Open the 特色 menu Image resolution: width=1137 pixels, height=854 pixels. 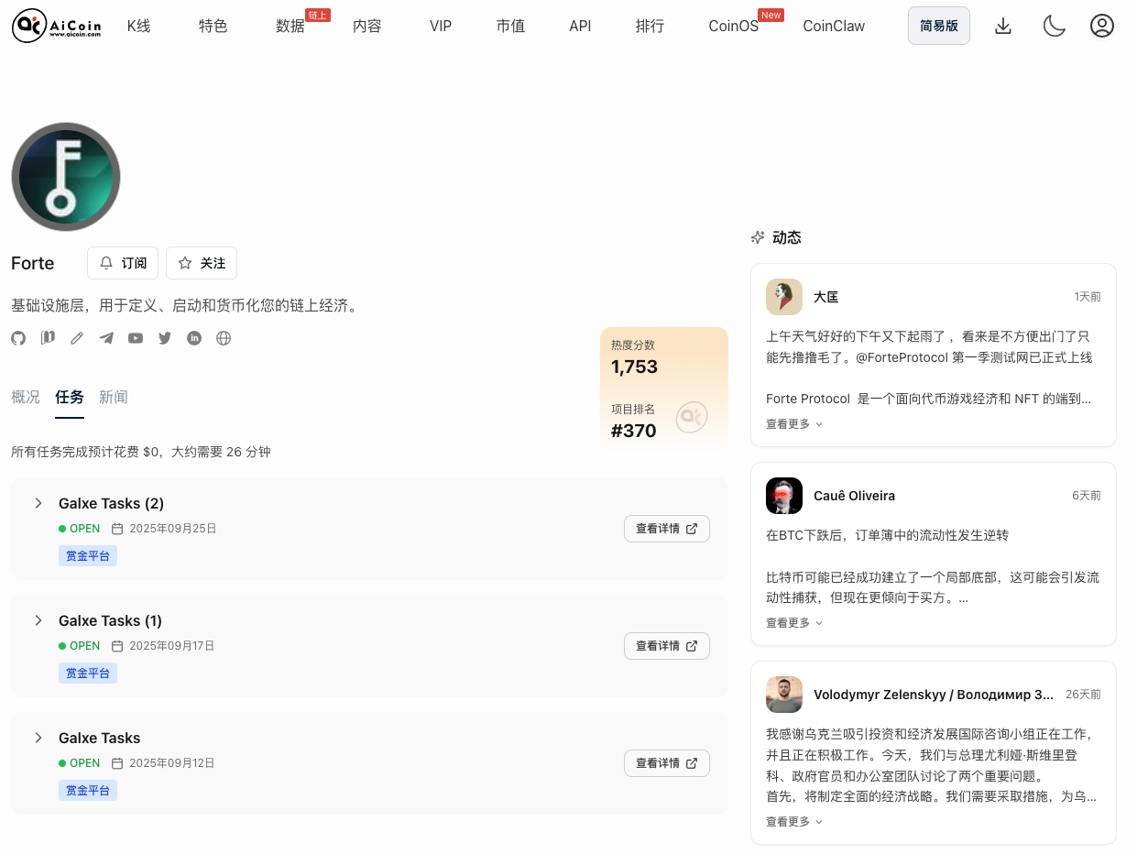click(x=213, y=26)
